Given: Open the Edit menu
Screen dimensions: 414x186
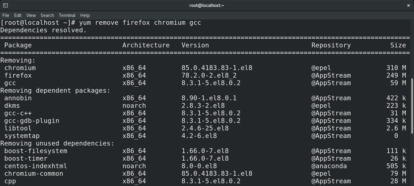Looking at the screenshot, I should click(18, 15).
